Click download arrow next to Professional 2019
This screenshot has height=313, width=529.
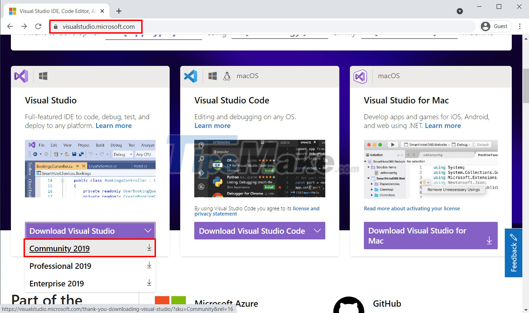[x=149, y=265]
